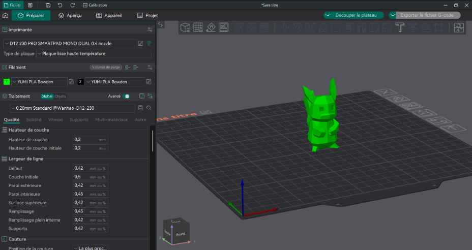Open Filament section settings icon

150,68
